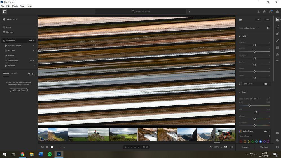Show original before/after comparison icon
Image resolution: width=281 pixels, height=158 pixels.
coord(231,147)
